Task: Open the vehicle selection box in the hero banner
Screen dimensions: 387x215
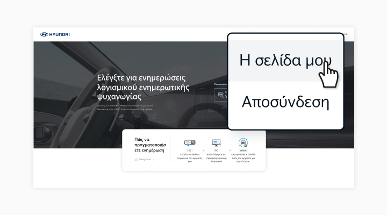Action: click(x=220, y=95)
